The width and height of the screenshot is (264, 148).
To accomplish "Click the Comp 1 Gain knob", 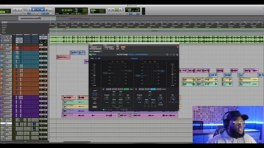I will tap(128, 99).
